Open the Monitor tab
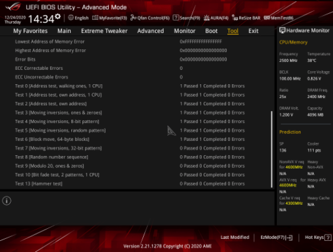Image resolution: width=333 pixels, height=252 pixels. point(184,31)
